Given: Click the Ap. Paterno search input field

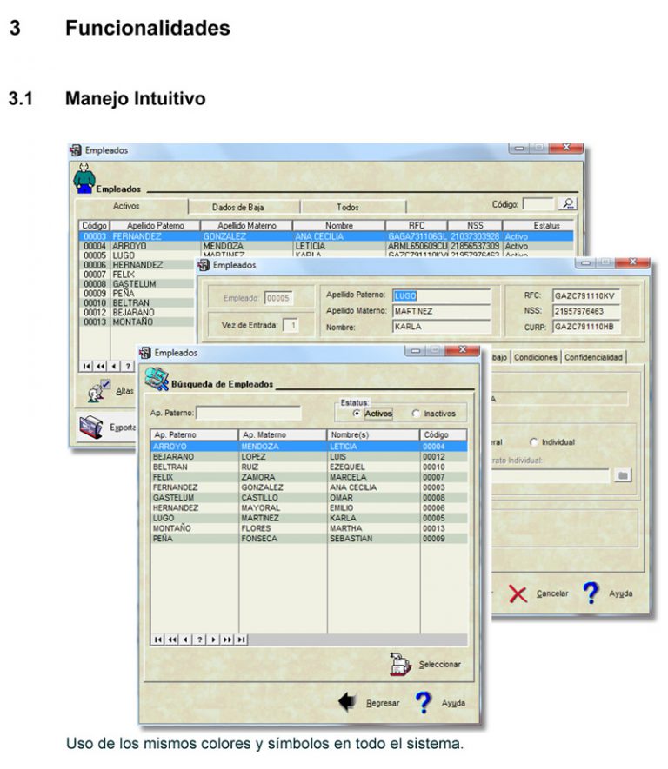Looking at the screenshot, I should (x=249, y=414).
